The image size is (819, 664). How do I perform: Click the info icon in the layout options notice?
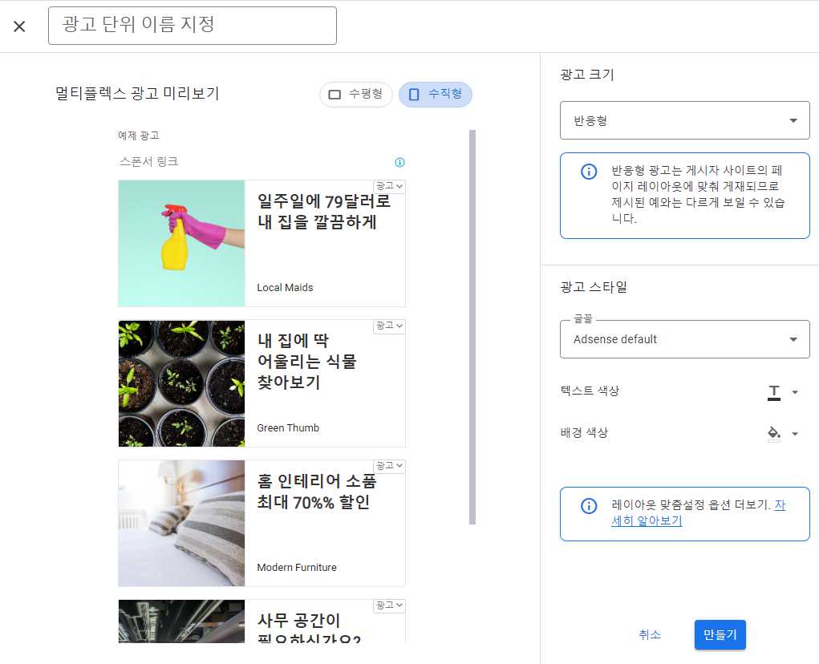coord(589,505)
